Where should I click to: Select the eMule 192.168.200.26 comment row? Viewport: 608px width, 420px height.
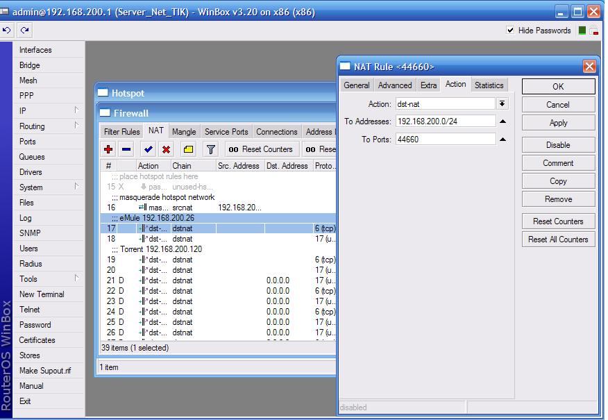pos(218,218)
